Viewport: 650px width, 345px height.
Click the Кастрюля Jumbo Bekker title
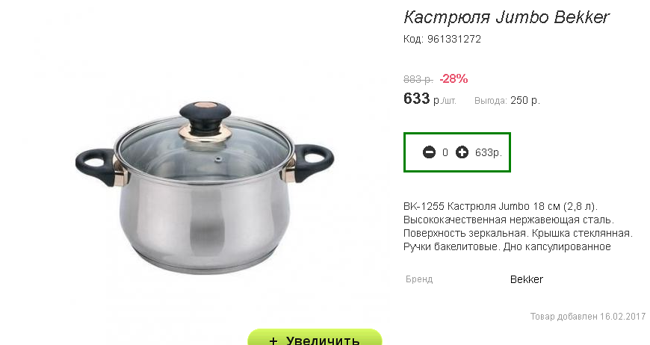(x=507, y=17)
